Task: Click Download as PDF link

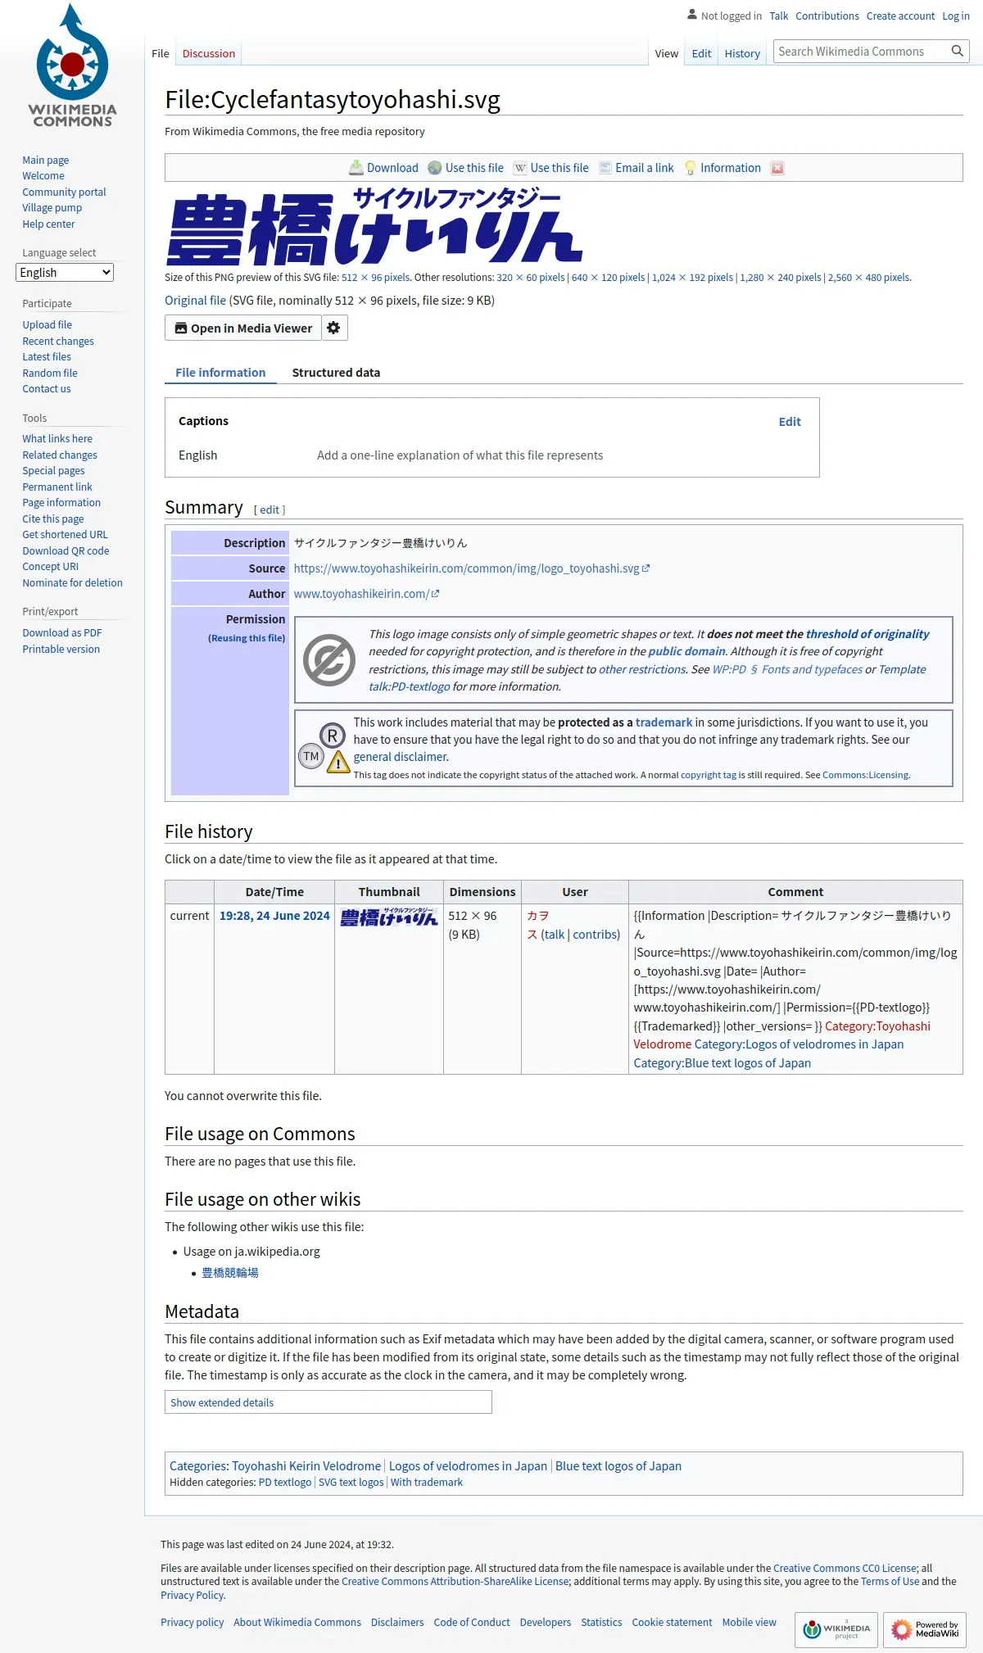Action: [62, 633]
